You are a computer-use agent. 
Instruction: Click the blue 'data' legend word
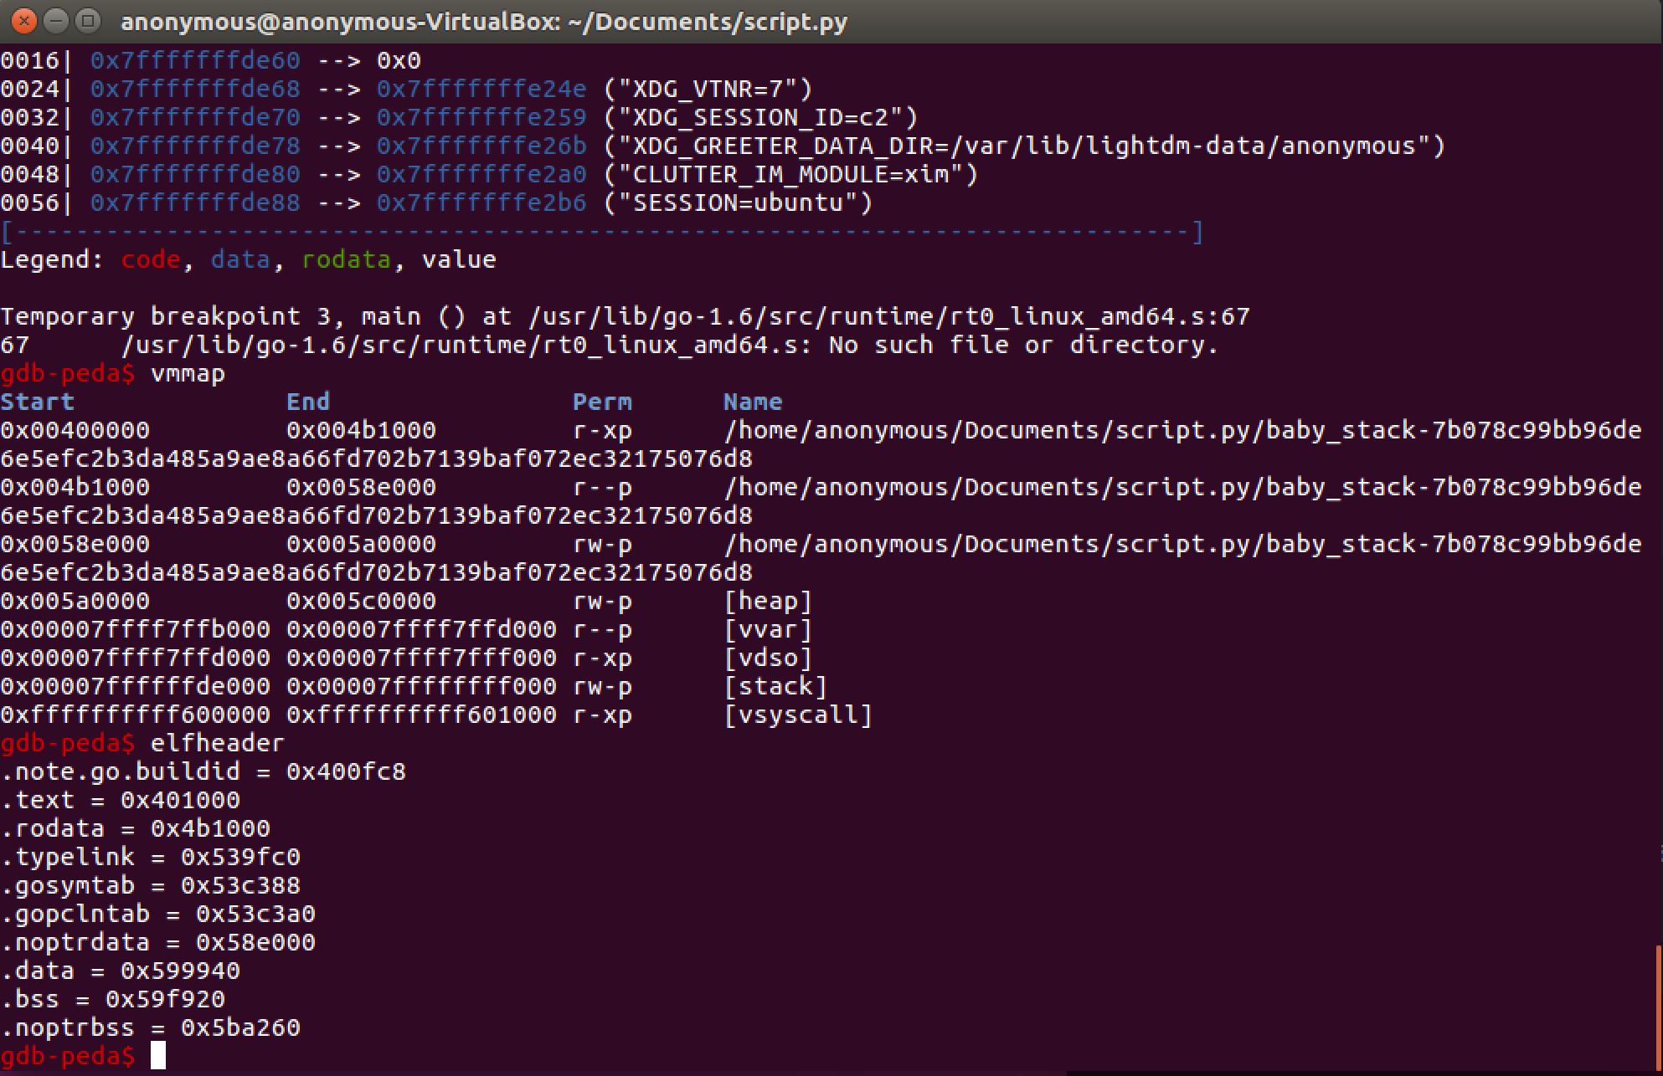pyautogui.click(x=239, y=259)
